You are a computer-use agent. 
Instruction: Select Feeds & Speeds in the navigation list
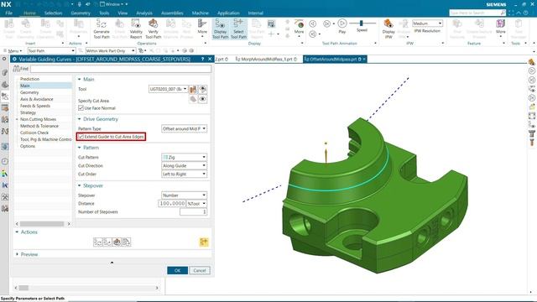35,106
